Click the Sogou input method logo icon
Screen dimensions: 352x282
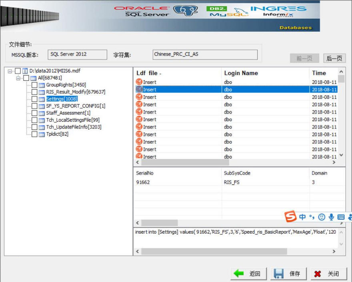point(291,216)
